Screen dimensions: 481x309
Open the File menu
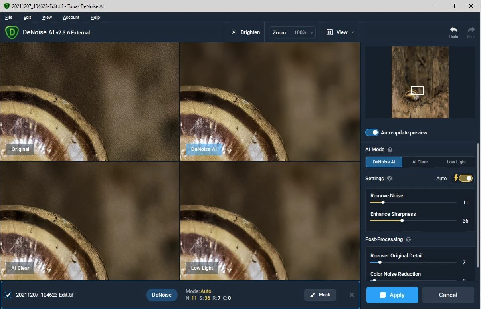pos(9,18)
